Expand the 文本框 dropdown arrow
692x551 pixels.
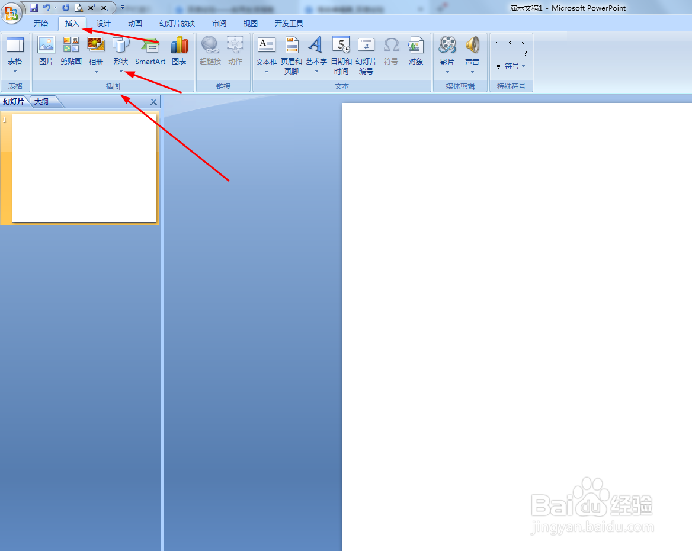coord(267,72)
